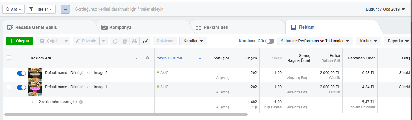Click the Düzenle edit button
Screen dimensions: 412x120
[x=86, y=41]
